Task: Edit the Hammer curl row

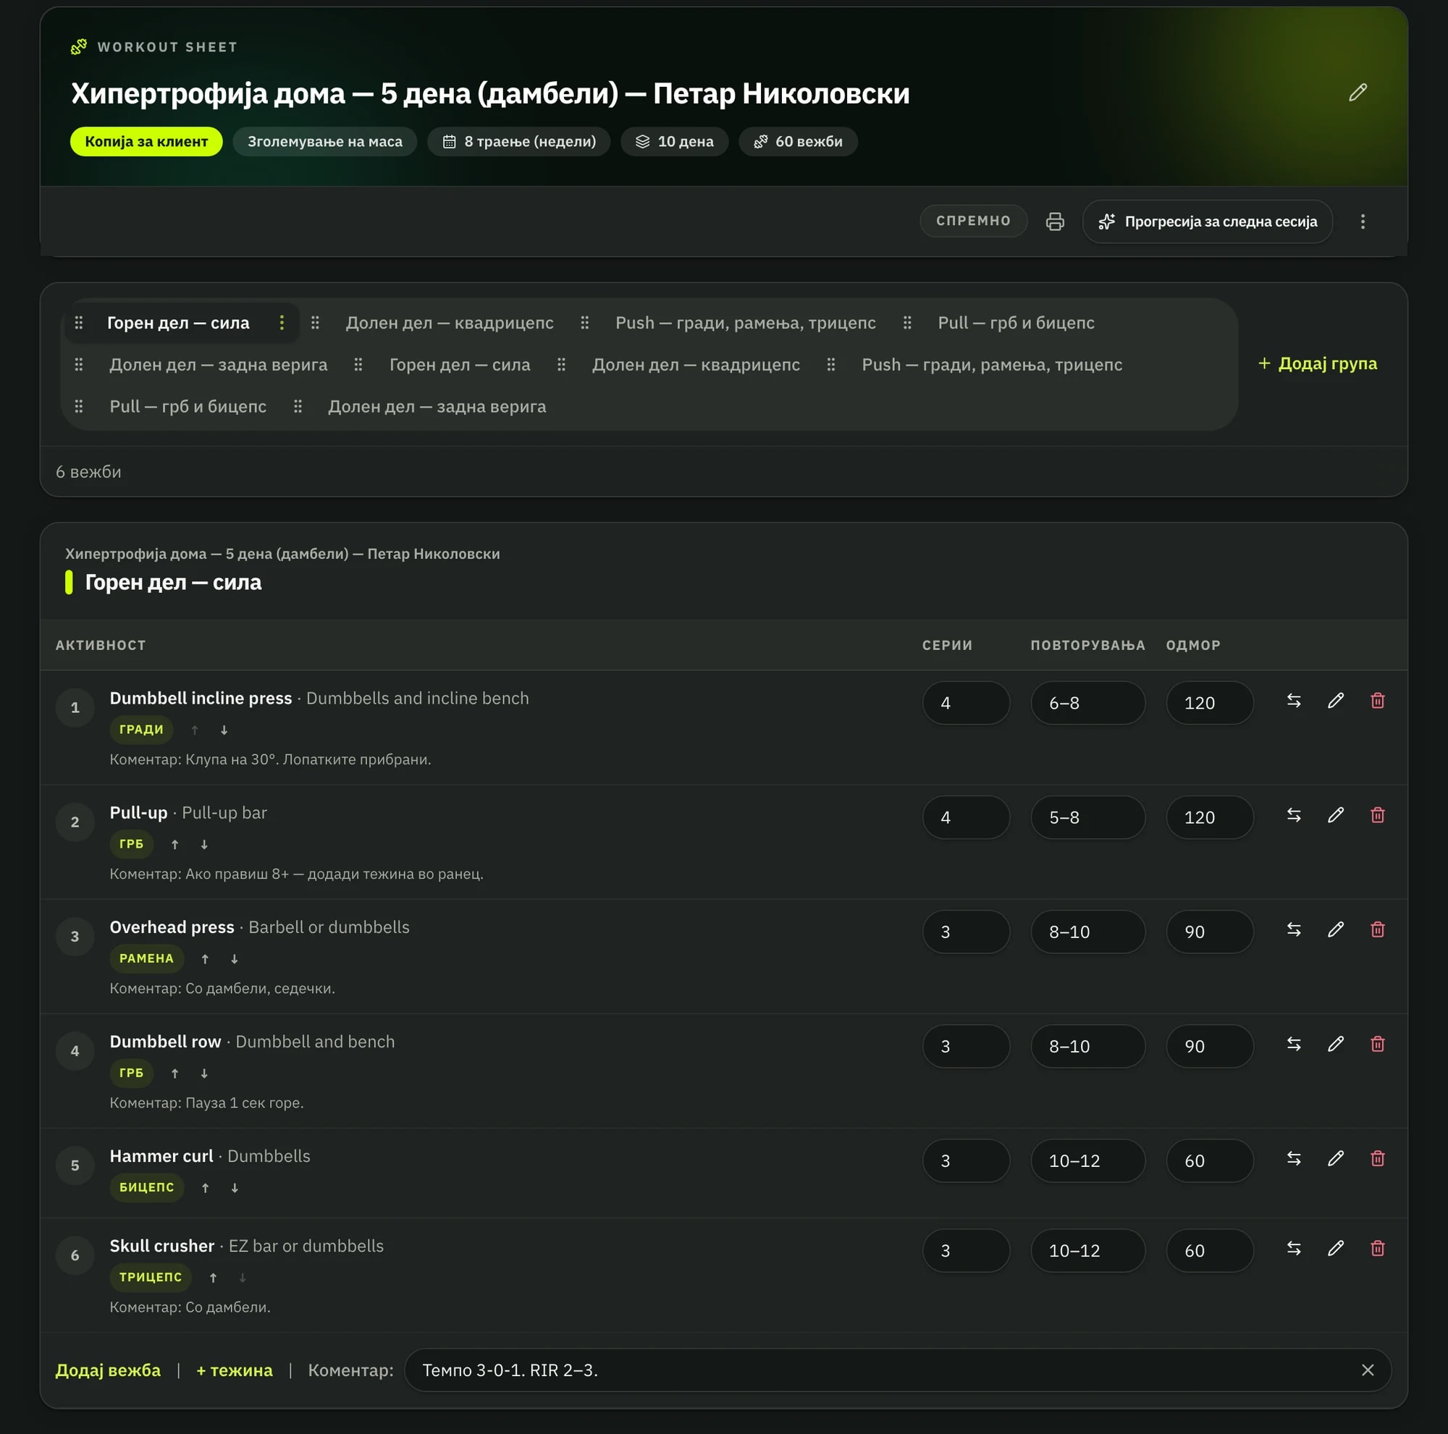Action: [1336, 1159]
